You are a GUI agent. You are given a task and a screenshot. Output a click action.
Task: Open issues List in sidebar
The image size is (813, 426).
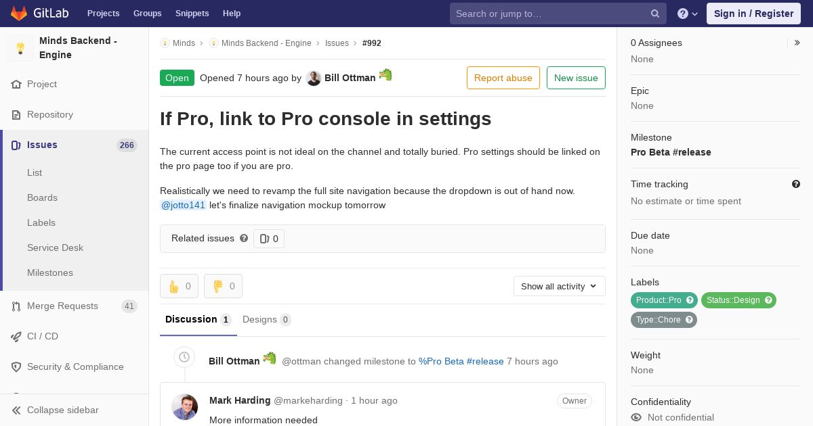click(35, 172)
